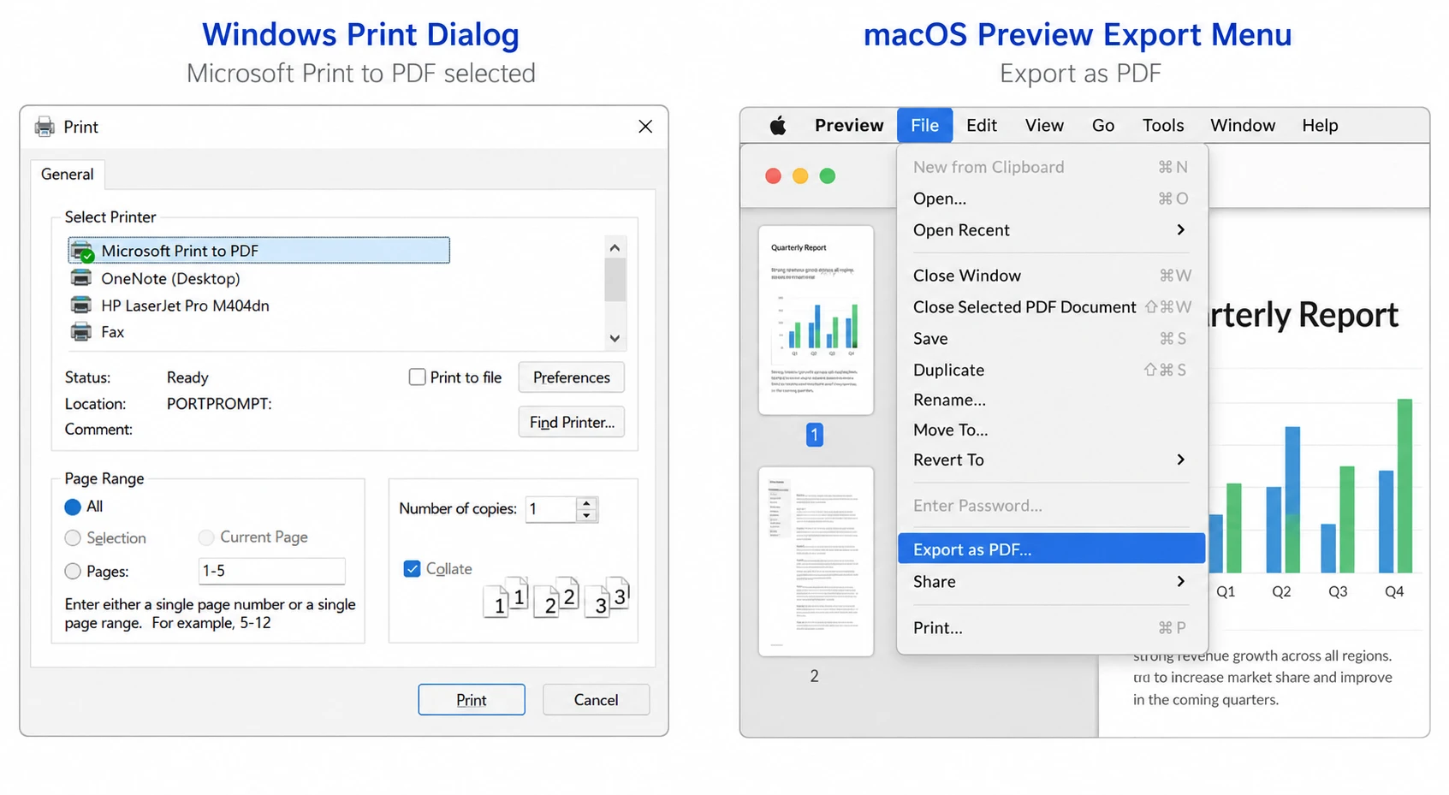The image size is (1449, 795).
Task: Select Move To… menu item
Action: point(1052,430)
